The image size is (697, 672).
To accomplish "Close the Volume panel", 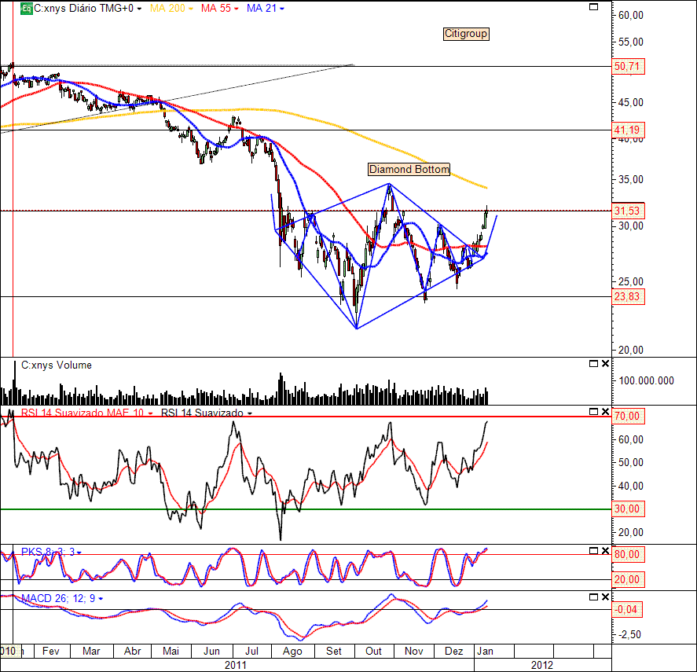I will [x=605, y=364].
